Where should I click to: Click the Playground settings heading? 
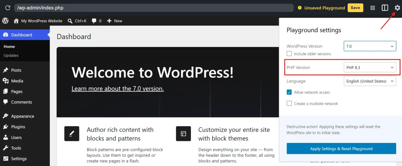314,30
